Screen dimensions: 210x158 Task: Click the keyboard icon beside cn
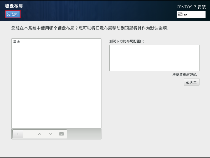(x=180, y=14)
